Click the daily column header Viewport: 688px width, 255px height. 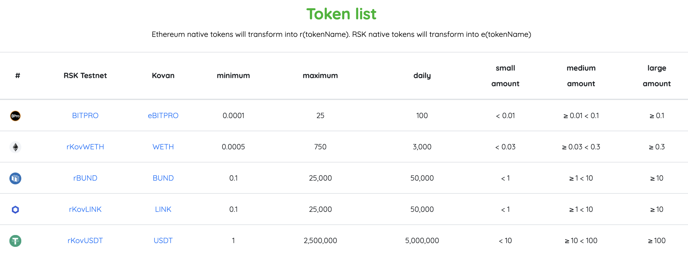pos(422,76)
